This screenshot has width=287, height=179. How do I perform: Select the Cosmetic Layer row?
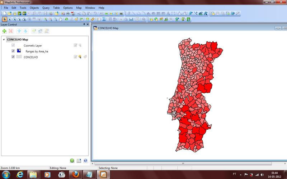(33, 45)
